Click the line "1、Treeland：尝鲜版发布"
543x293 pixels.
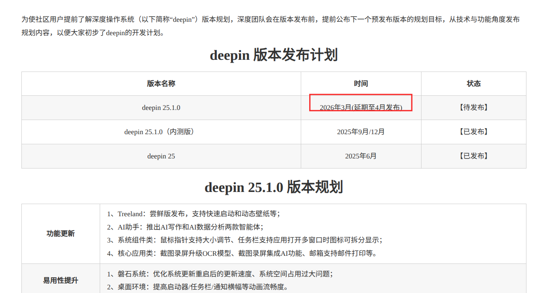tap(193, 214)
